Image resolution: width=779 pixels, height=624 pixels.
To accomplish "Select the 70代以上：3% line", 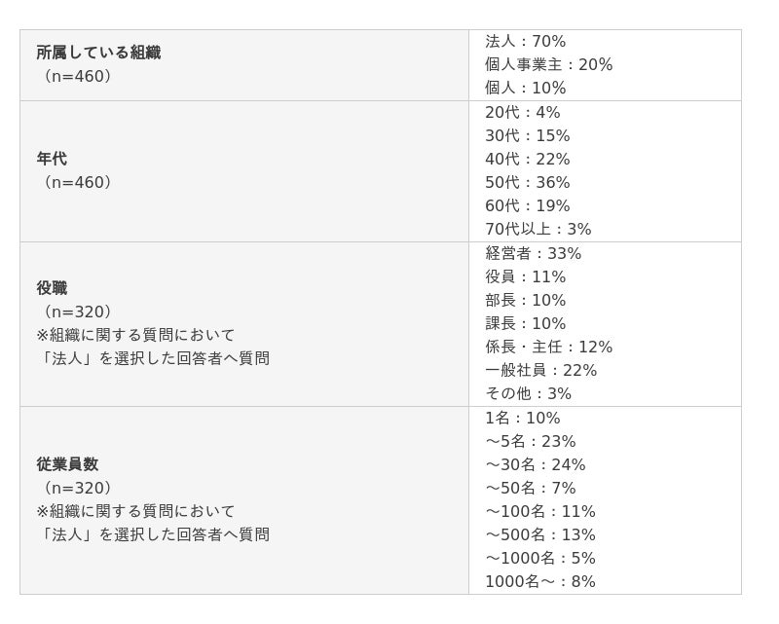I will tap(538, 229).
